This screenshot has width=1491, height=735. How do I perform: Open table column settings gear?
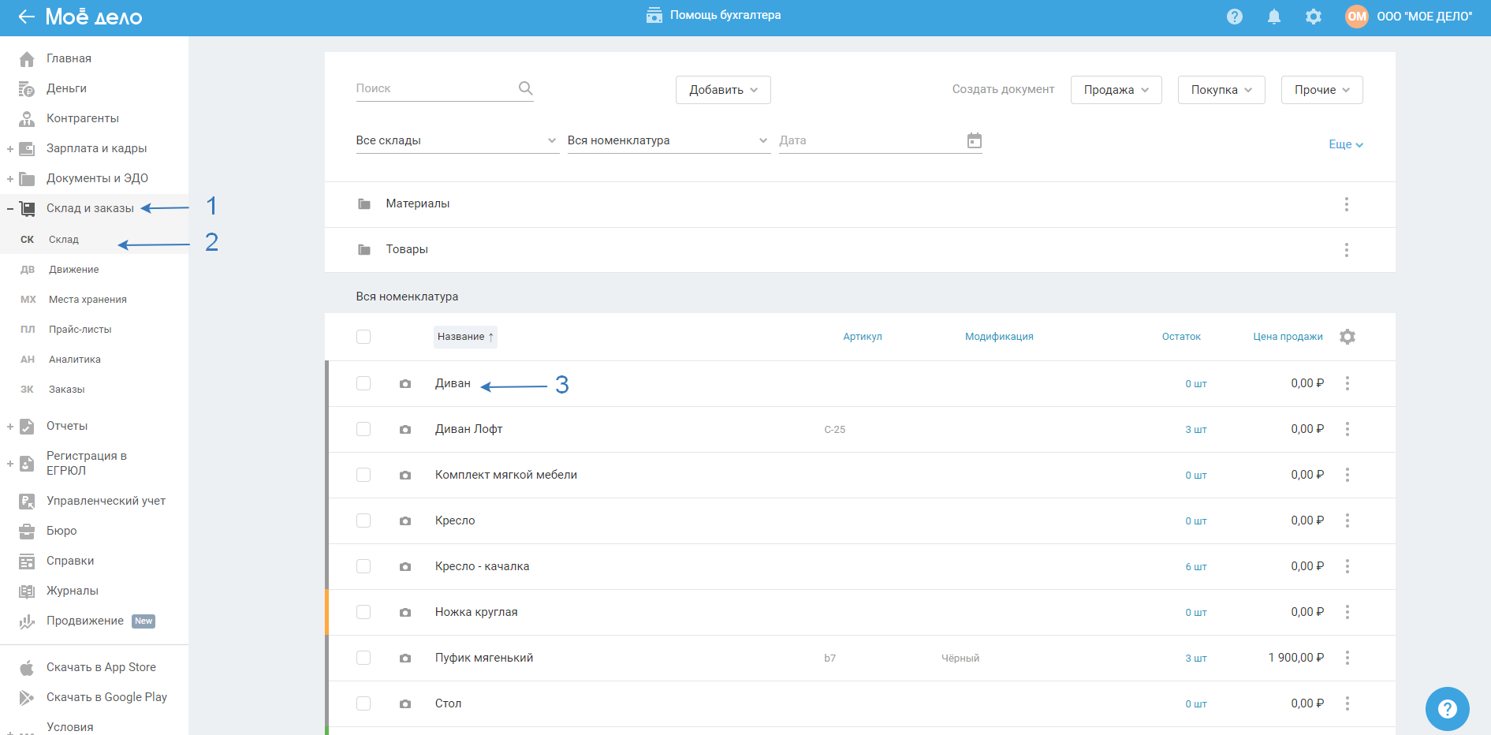point(1347,337)
